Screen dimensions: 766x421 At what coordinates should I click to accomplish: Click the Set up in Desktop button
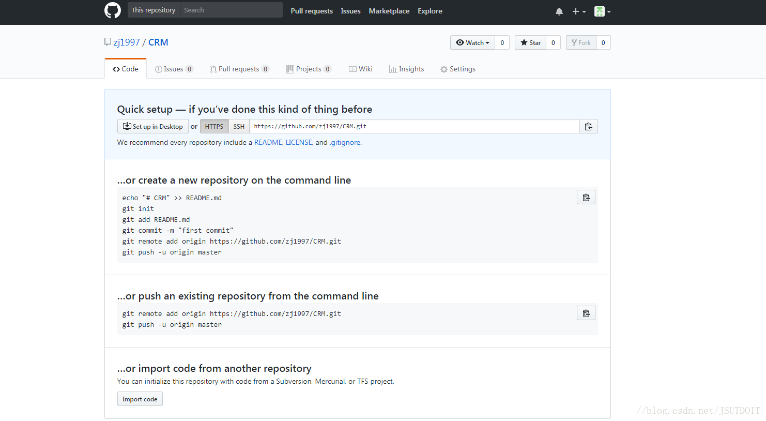coord(153,126)
